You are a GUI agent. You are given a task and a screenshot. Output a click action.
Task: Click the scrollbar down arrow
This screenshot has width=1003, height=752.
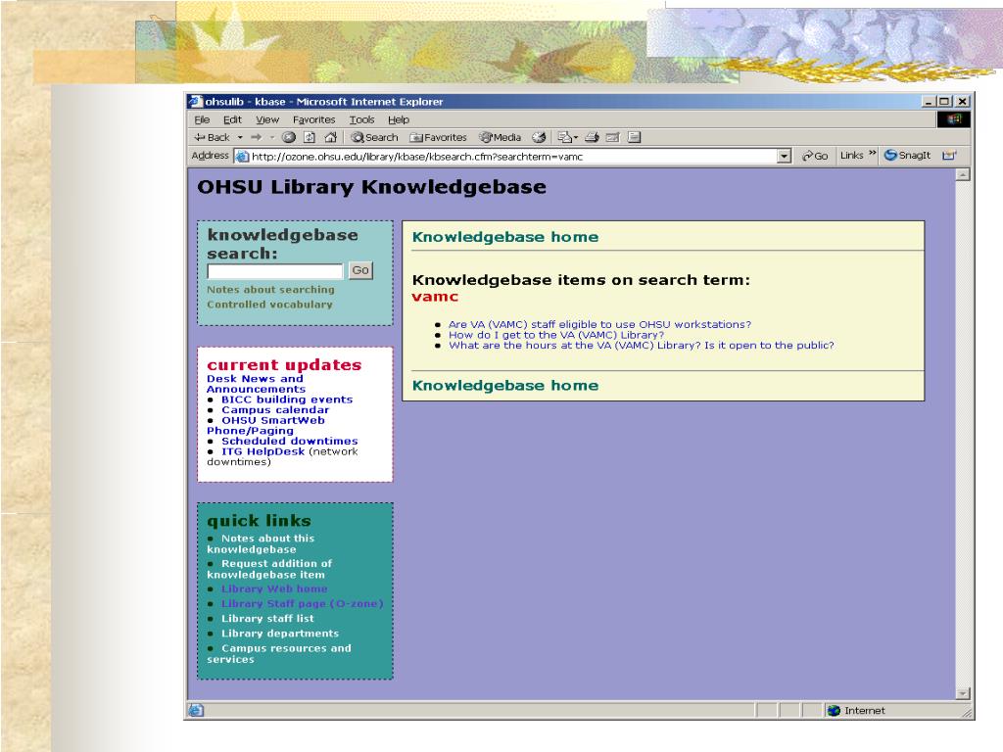pos(963,694)
